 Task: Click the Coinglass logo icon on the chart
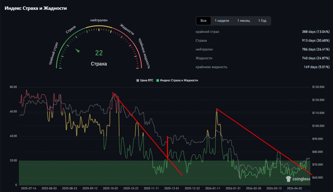click(288, 179)
